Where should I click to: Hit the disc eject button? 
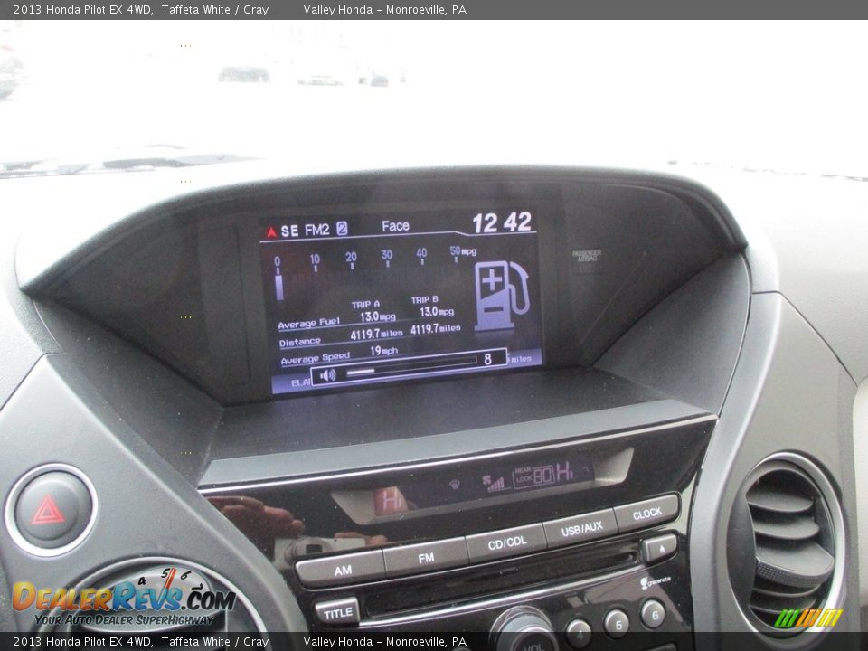tap(660, 549)
